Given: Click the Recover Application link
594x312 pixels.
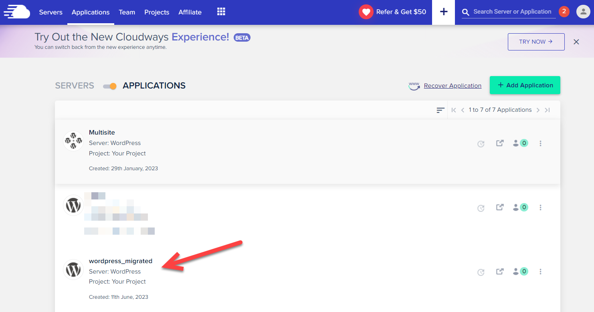Looking at the screenshot, I should [453, 86].
